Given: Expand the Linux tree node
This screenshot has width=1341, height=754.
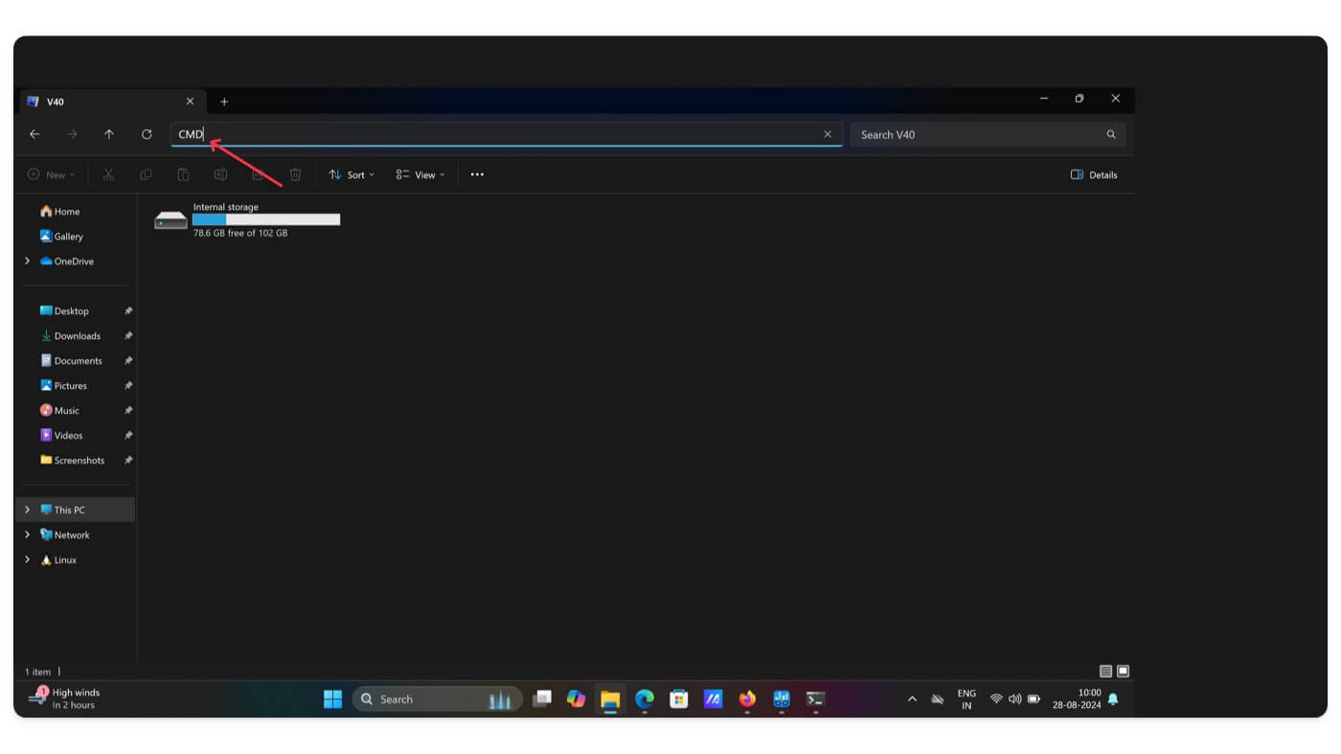Looking at the screenshot, I should [27, 560].
